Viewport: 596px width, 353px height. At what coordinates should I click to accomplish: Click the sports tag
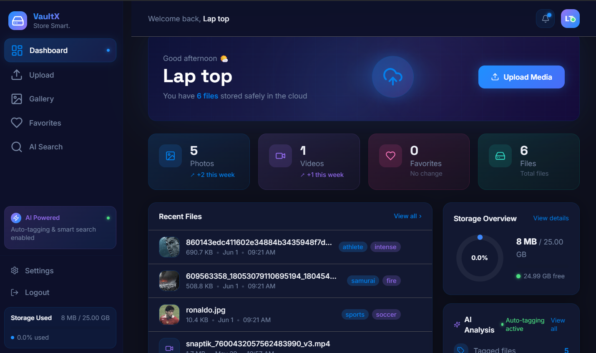[x=355, y=315]
